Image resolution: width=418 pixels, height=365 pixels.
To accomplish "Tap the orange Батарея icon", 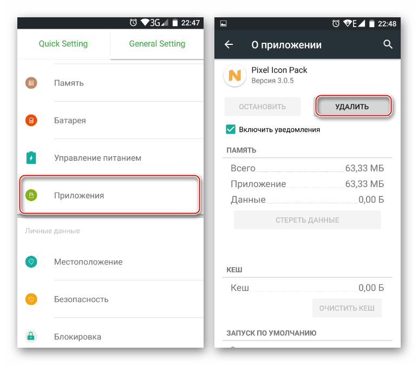I will (x=31, y=121).
